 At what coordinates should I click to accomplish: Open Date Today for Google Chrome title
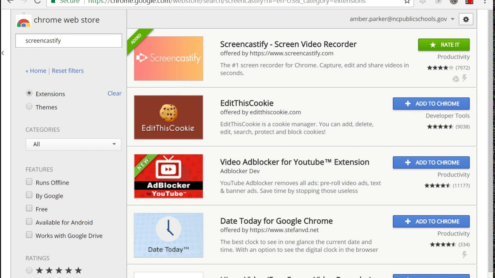point(277,221)
